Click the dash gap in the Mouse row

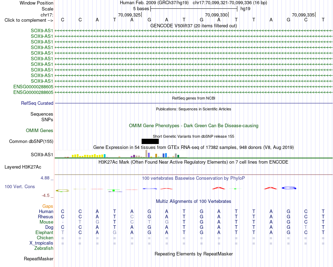coord(62,222)
